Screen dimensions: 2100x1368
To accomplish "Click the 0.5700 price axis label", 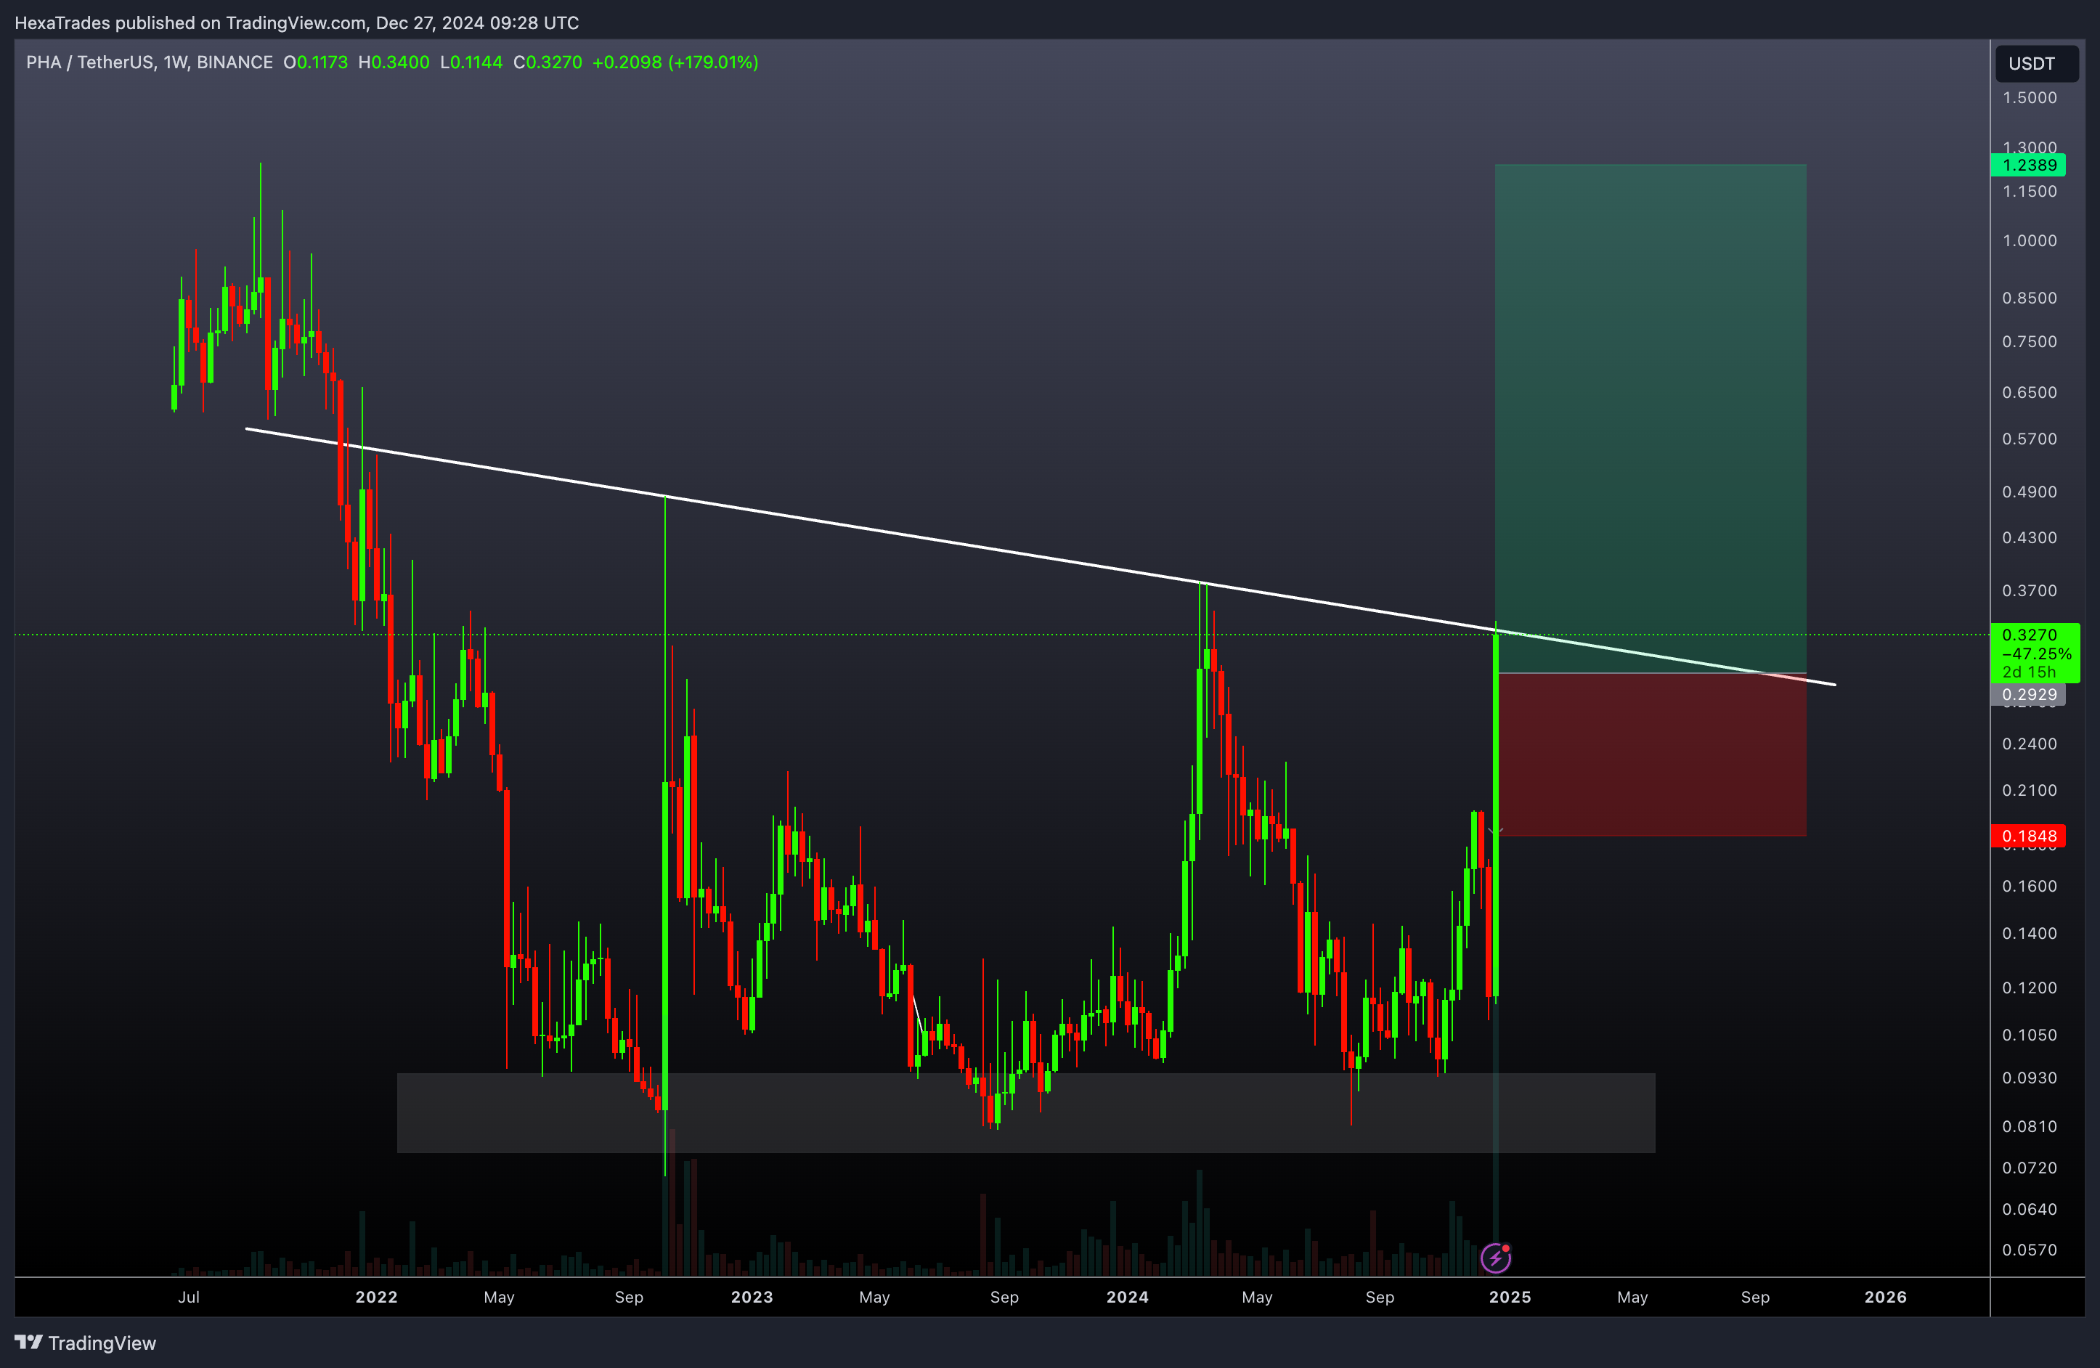I will tap(2030, 439).
